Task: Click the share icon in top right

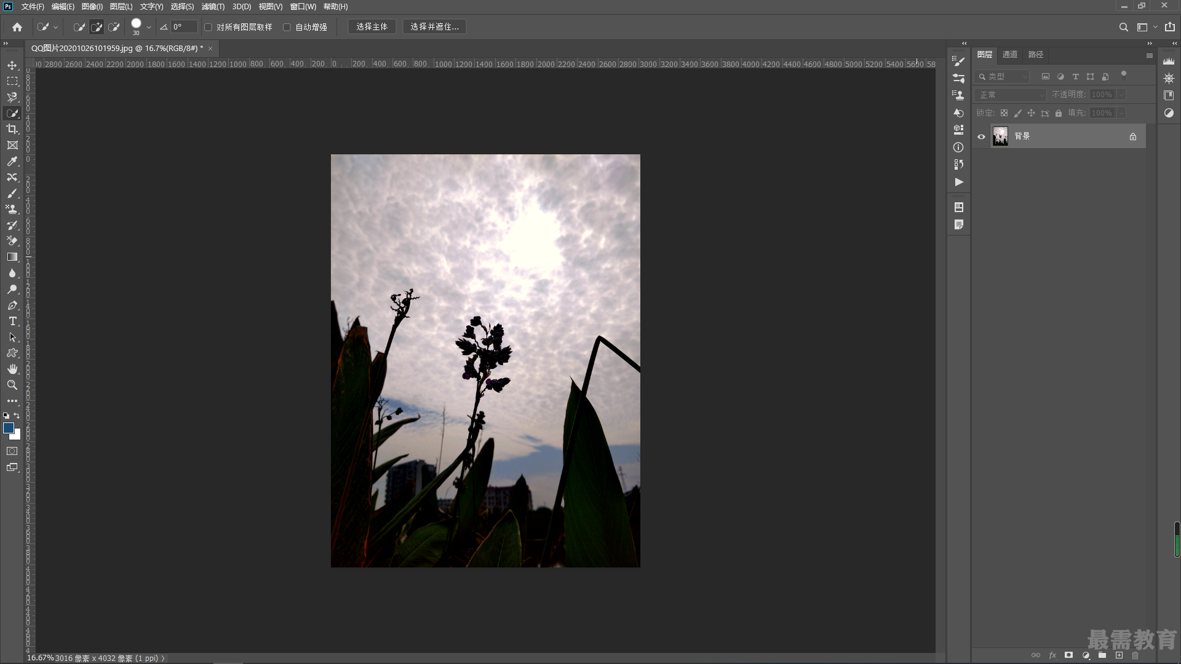Action: [1170, 27]
